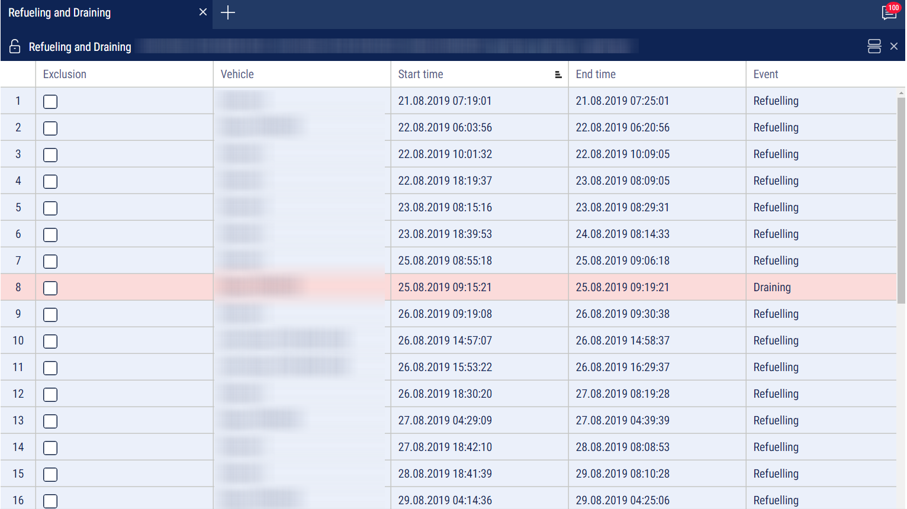Check Exclusion box for row 10
Image resolution: width=907 pixels, height=509 pixels.
(50, 341)
